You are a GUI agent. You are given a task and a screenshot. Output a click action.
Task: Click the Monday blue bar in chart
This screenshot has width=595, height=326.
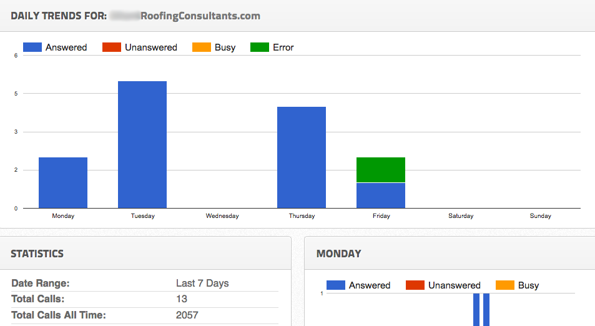63,182
